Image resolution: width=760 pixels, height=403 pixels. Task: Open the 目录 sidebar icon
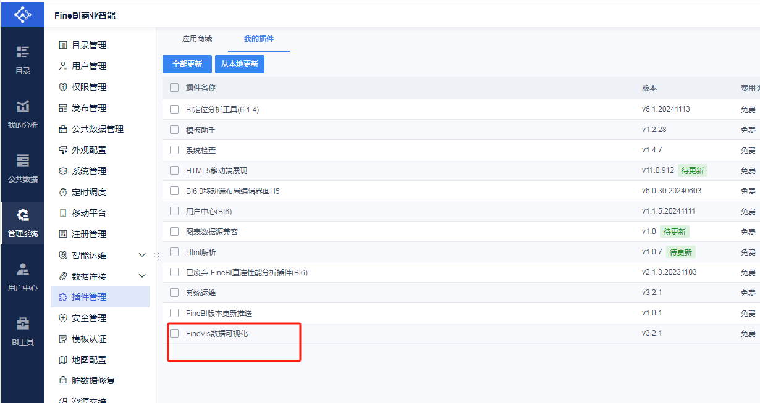(22, 52)
